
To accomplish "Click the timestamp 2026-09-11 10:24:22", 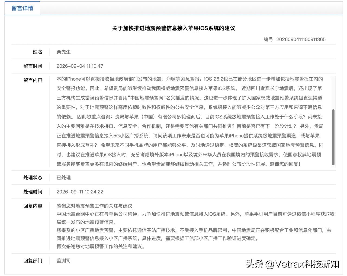I will pos(80,192).
